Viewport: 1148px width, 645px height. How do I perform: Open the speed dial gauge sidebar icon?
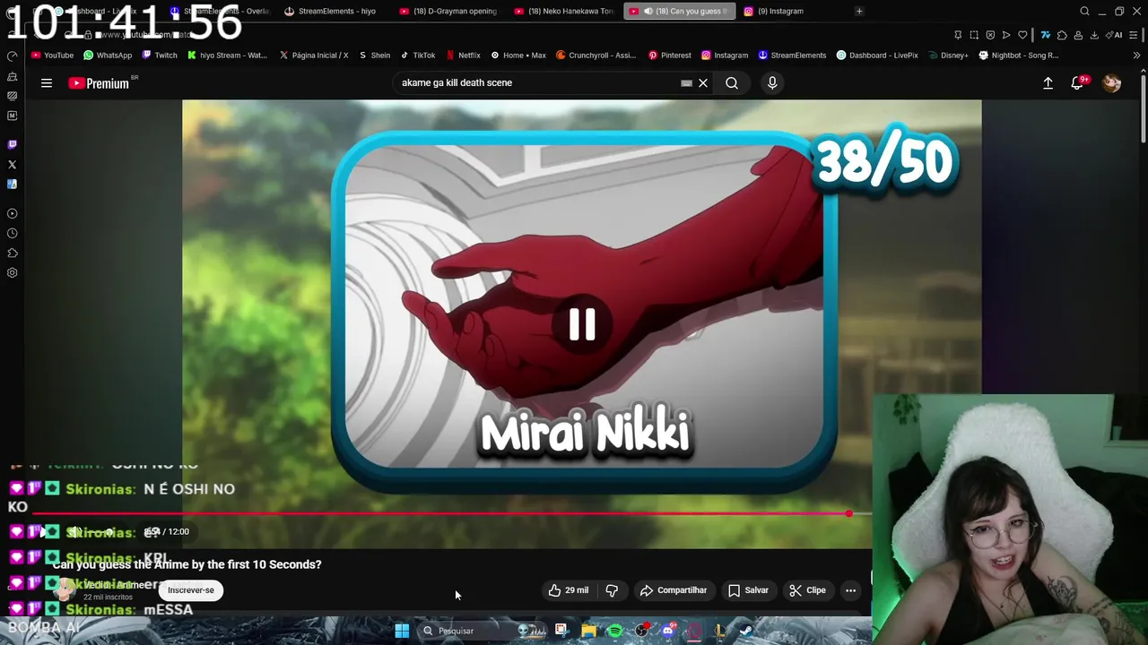coord(12,56)
